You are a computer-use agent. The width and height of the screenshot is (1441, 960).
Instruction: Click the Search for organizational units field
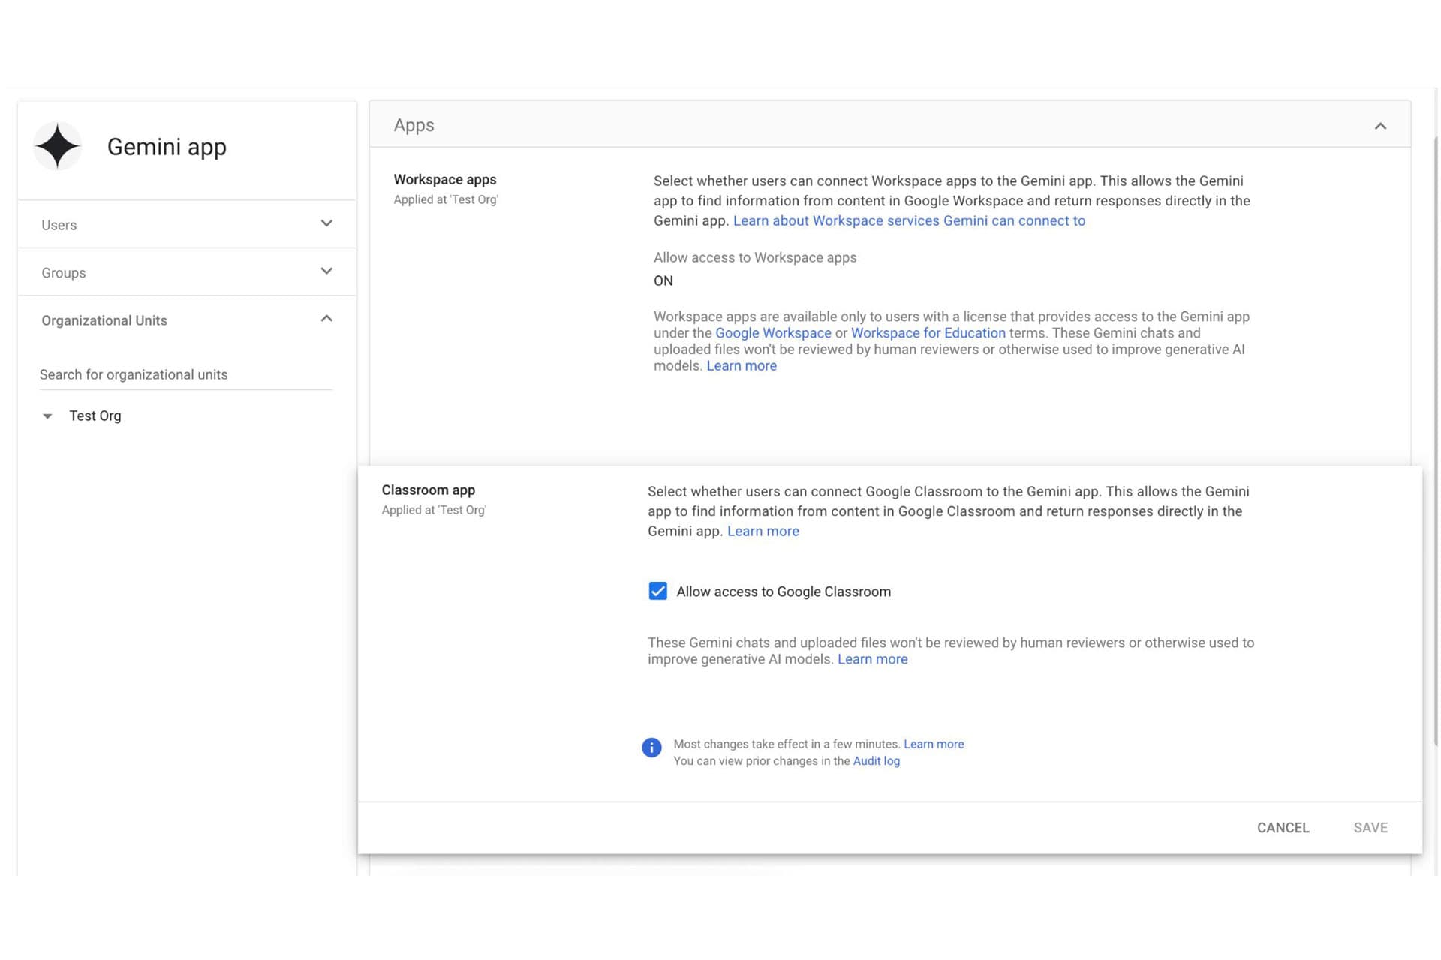pos(185,374)
